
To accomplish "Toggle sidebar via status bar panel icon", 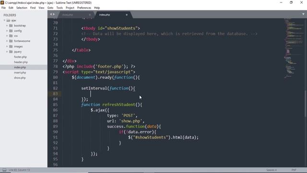I will click(x=4, y=170).
